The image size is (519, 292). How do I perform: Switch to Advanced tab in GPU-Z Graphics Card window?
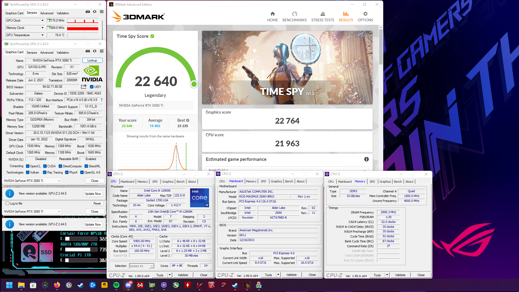tap(47, 53)
